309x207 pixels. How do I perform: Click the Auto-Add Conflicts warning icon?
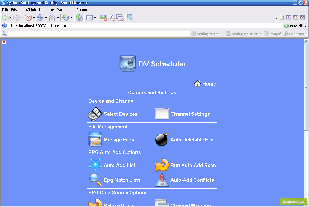[162, 180]
